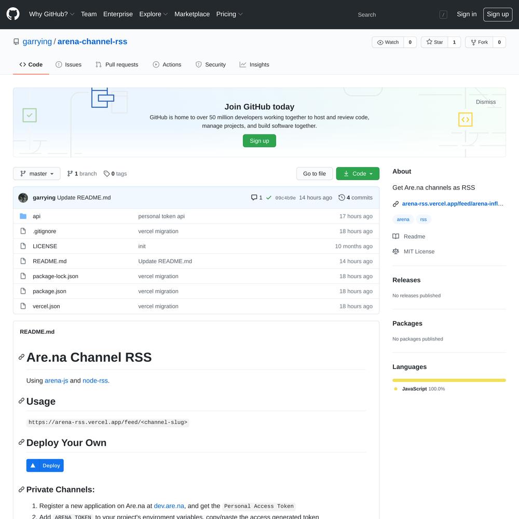Click the branch icon beside 1 branch
The height and width of the screenshot is (519, 519).
[x=70, y=174]
